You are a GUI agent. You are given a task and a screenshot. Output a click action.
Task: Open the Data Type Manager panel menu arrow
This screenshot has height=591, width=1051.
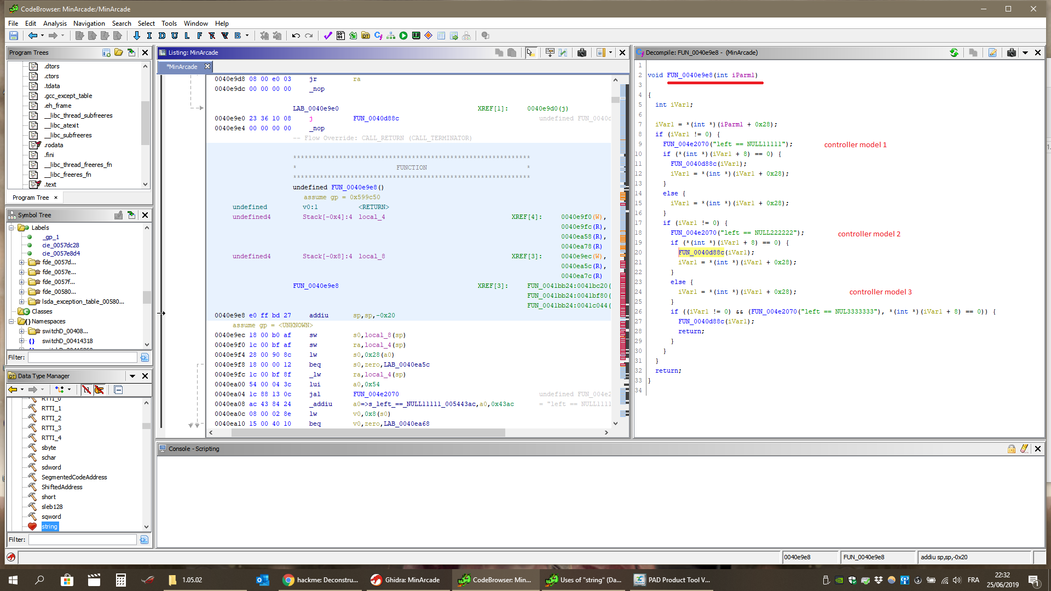pyautogui.click(x=132, y=376)
